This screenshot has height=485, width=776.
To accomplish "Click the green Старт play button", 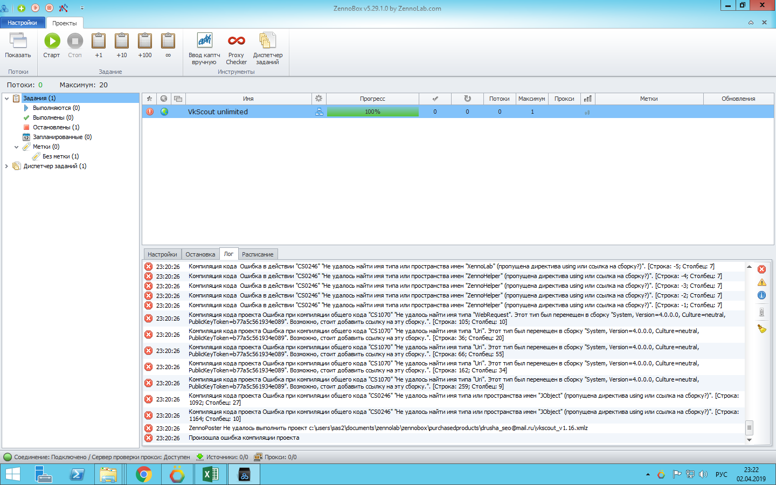I will coord(52,41).
